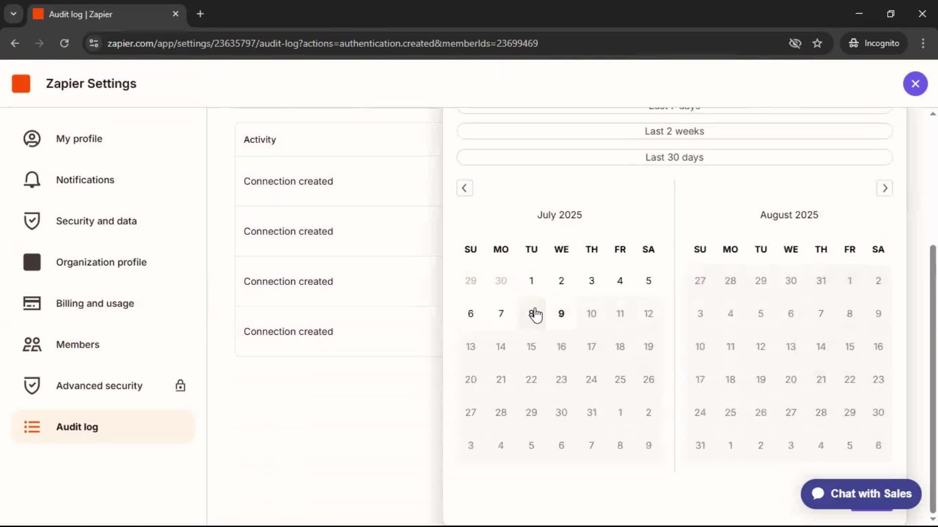This screenshot has height=527, width=938.
Task: Click the scrollbar down arrow
Action: click(933, 520)
